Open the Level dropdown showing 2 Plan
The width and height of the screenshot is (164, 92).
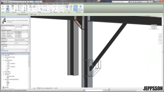[x=36, y=15]
